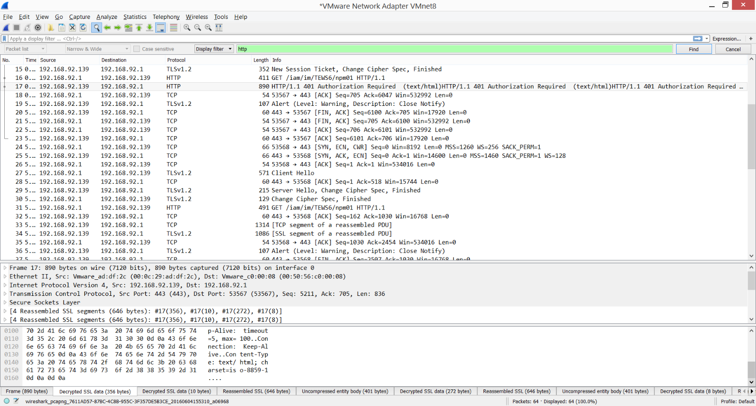The image size is (756, 406).
Task: Open the Display filter search type dropdown
Action: (214, 49)
